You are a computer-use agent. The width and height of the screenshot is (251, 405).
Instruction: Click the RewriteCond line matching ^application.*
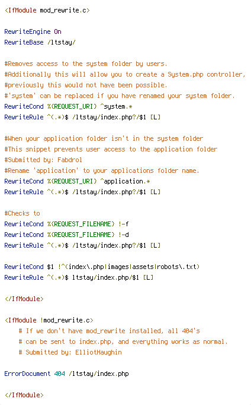[77, 181]
